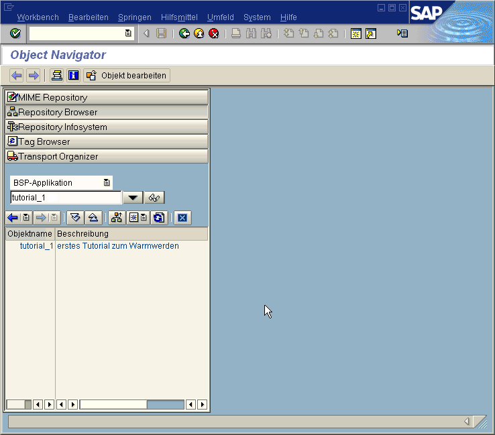Open the BSP-Applikation object type dropdown
This screenshot has width=495, height=435.
pos(107,182)
